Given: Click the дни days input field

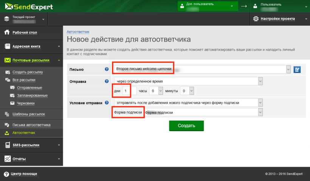Looking at the screenshot, I should click(x=127, y=91).
